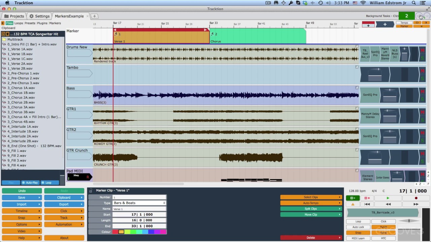Toggle the pink automation write button
431x242 pixels.
(x=367, y=198)
